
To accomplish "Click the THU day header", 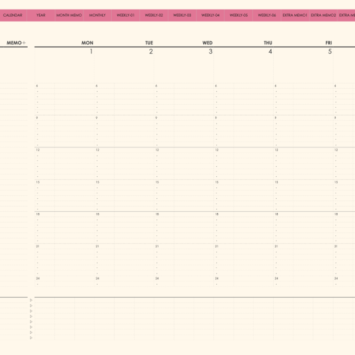I will [268, 43].
